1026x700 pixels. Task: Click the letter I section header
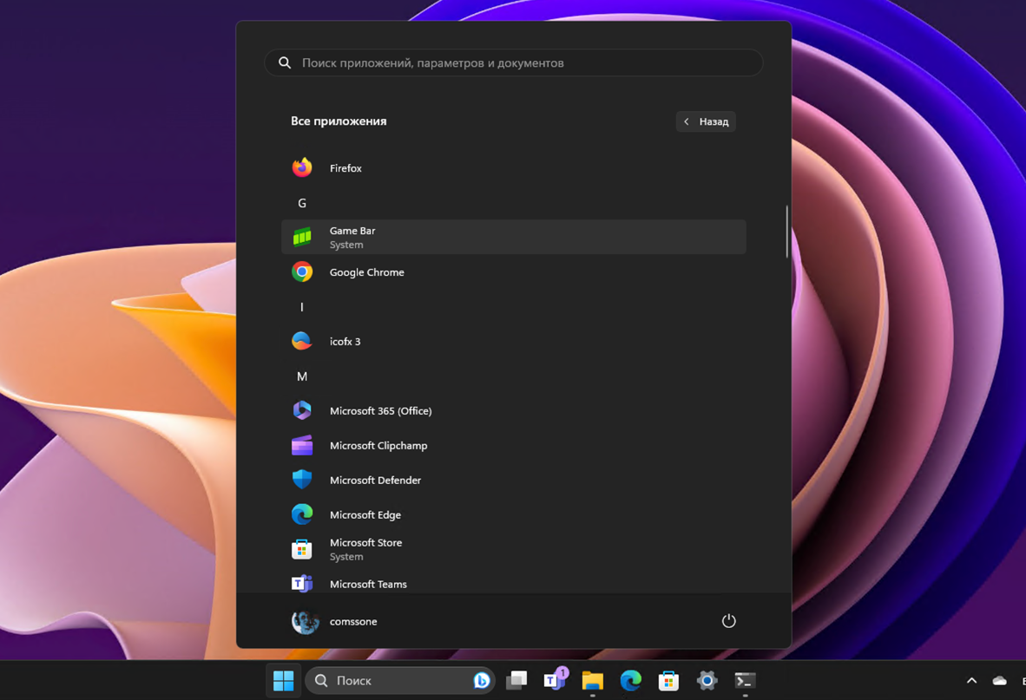[302, 307]
